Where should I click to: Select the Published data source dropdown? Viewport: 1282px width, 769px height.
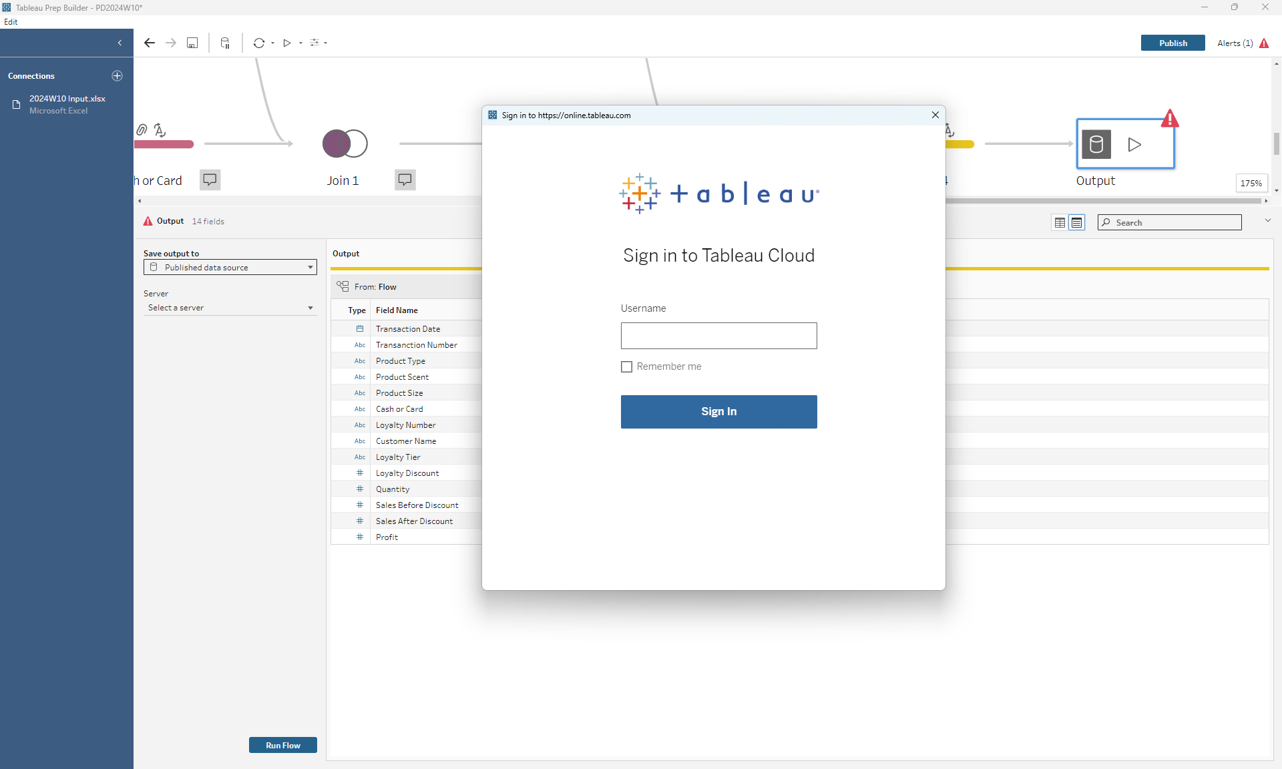point(229,267)
